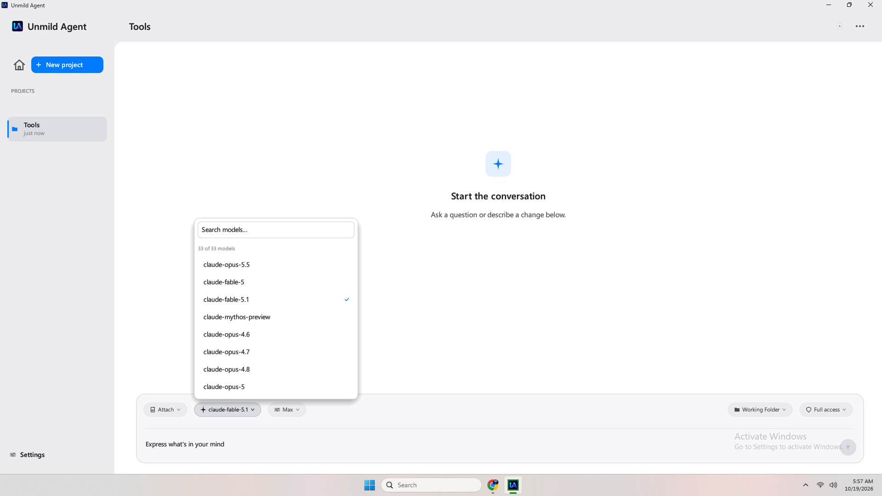Click the 33 of 33 models count
This screenshot has width=882, height=496.
point(216,248)
